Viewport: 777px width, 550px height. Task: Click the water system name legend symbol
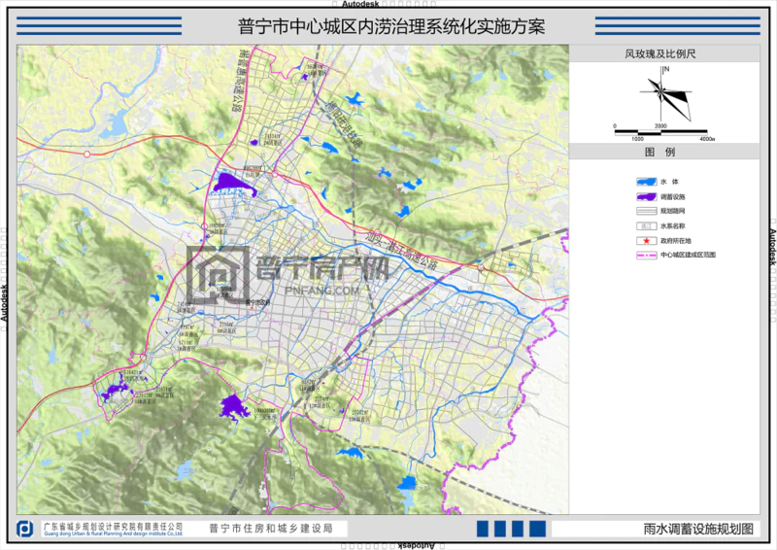(645, 225)
